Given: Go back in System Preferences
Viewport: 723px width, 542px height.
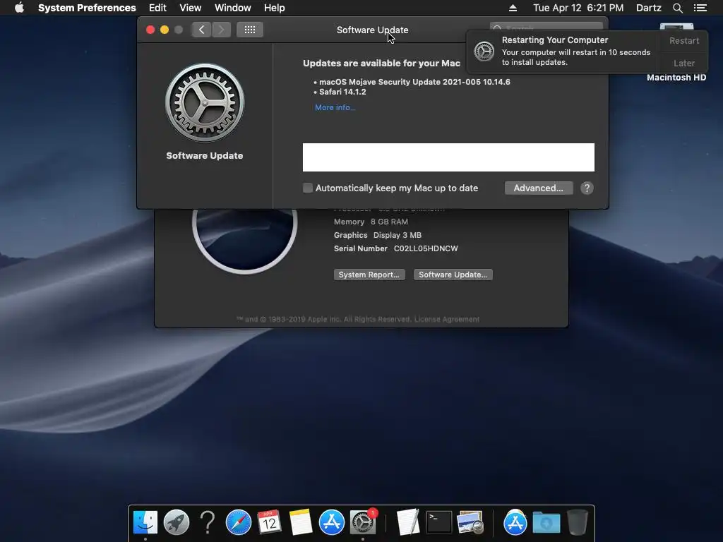Looking at the screenshot, I should (201, 30).
